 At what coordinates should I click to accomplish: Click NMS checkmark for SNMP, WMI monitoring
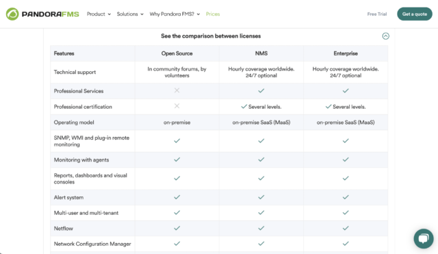click(x=261, y=140)
